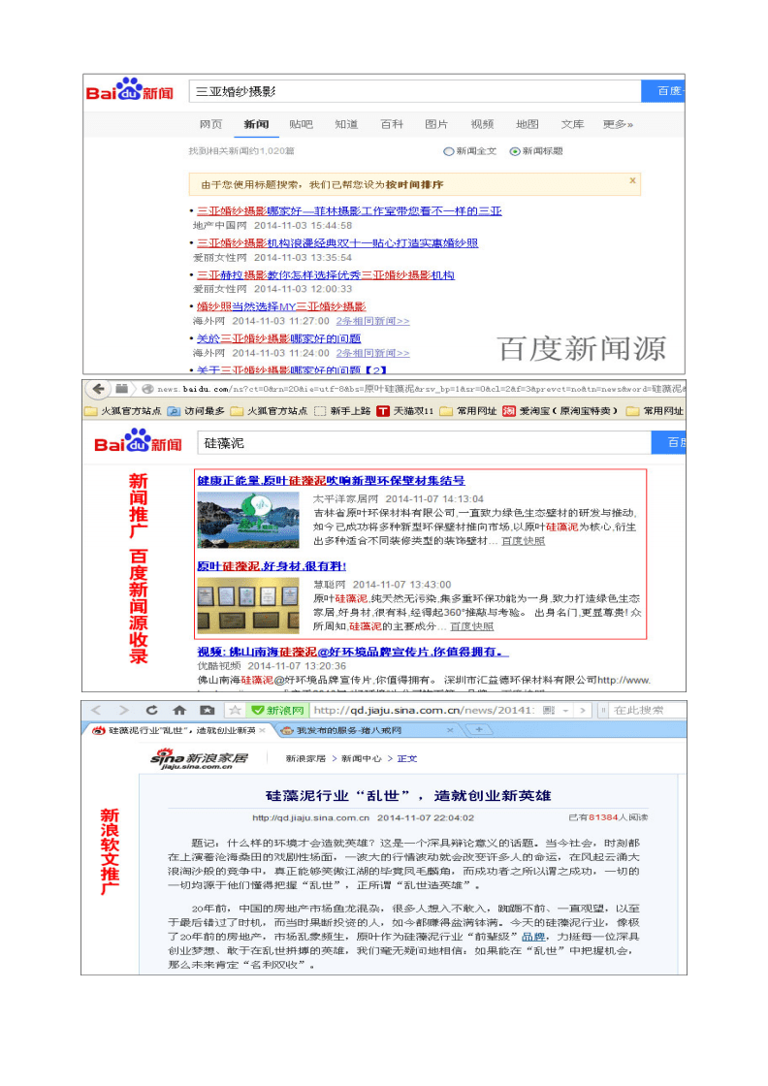This screenshot has height=1086, width=768.
Task: Select the 新闻标题 radio button
Action: pos(515,151)
